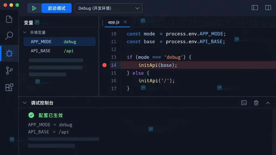Select the API_BASE variable row

[60, 51]
